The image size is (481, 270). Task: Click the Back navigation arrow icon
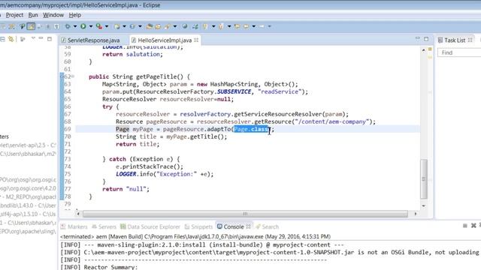point(246,26)
